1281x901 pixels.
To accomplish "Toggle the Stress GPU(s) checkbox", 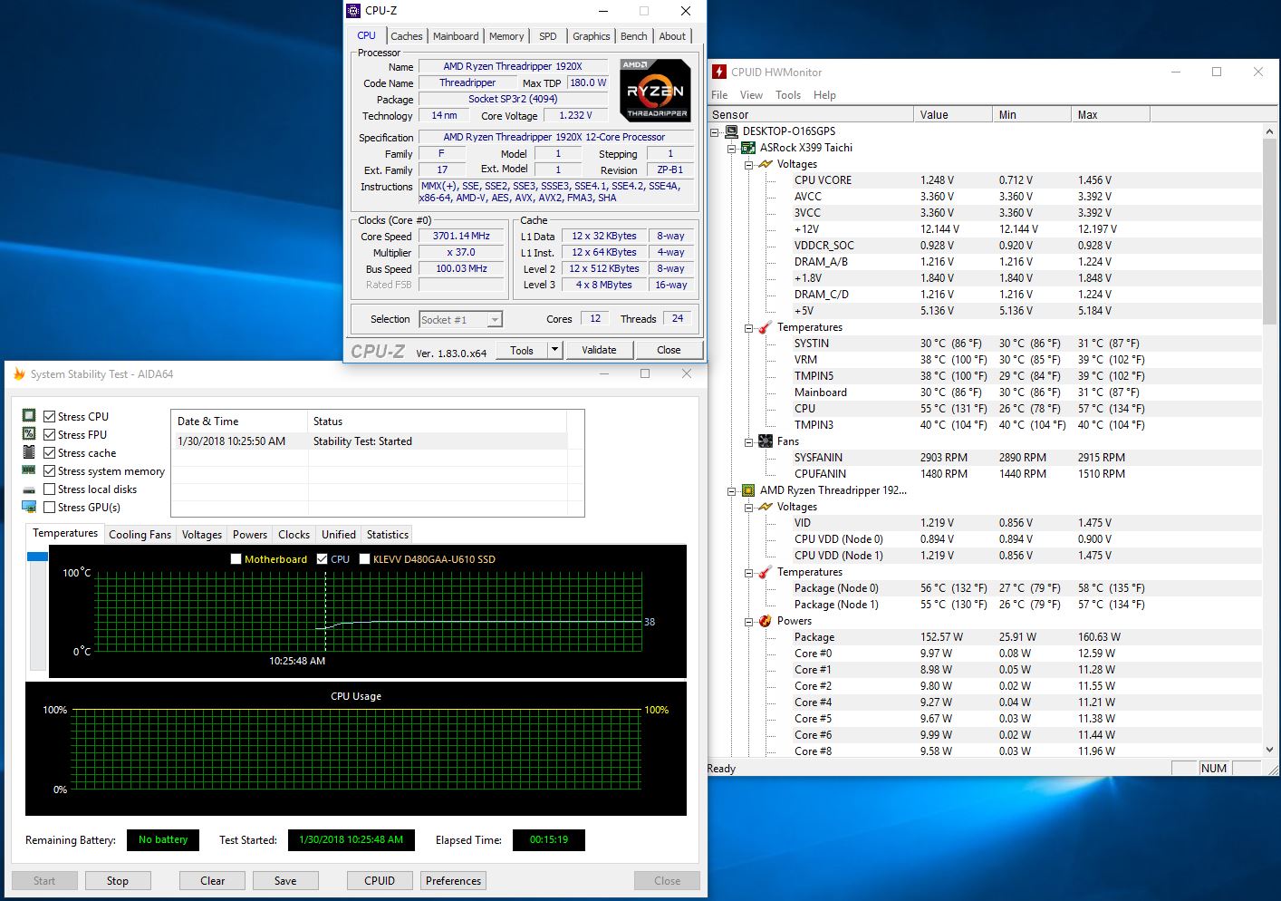I will 50,508.
